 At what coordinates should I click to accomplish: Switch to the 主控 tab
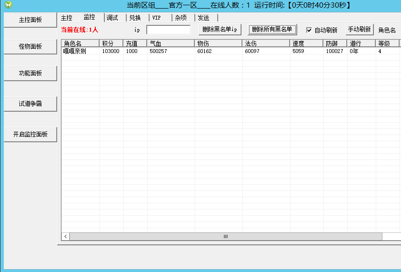point(69,18)
